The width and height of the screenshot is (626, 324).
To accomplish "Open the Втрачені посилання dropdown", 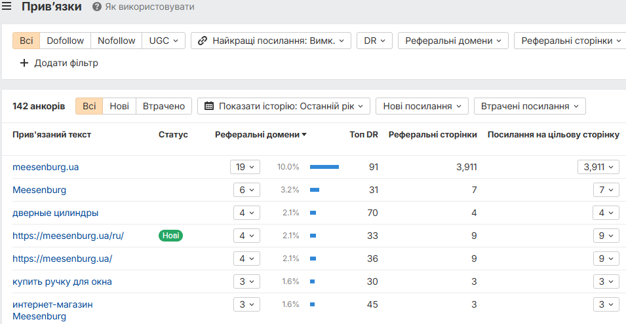I will coord(530,106).
